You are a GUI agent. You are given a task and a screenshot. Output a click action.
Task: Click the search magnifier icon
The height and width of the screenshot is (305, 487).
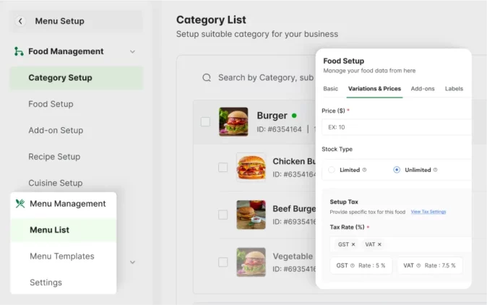pyautogui.click(x=207, y=77)
